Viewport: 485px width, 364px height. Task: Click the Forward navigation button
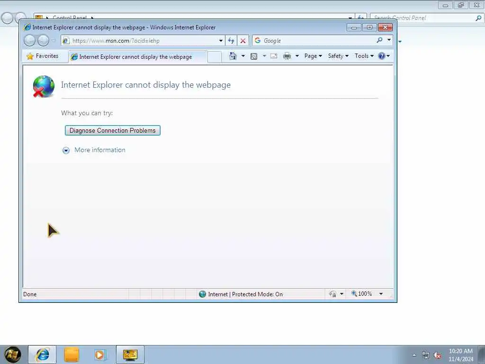(x=43, y=41)
